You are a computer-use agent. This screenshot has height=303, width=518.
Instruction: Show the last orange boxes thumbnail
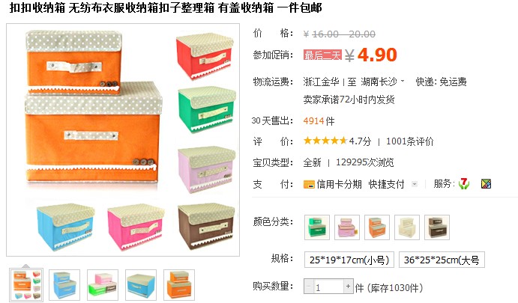click(x=179, y=285)
